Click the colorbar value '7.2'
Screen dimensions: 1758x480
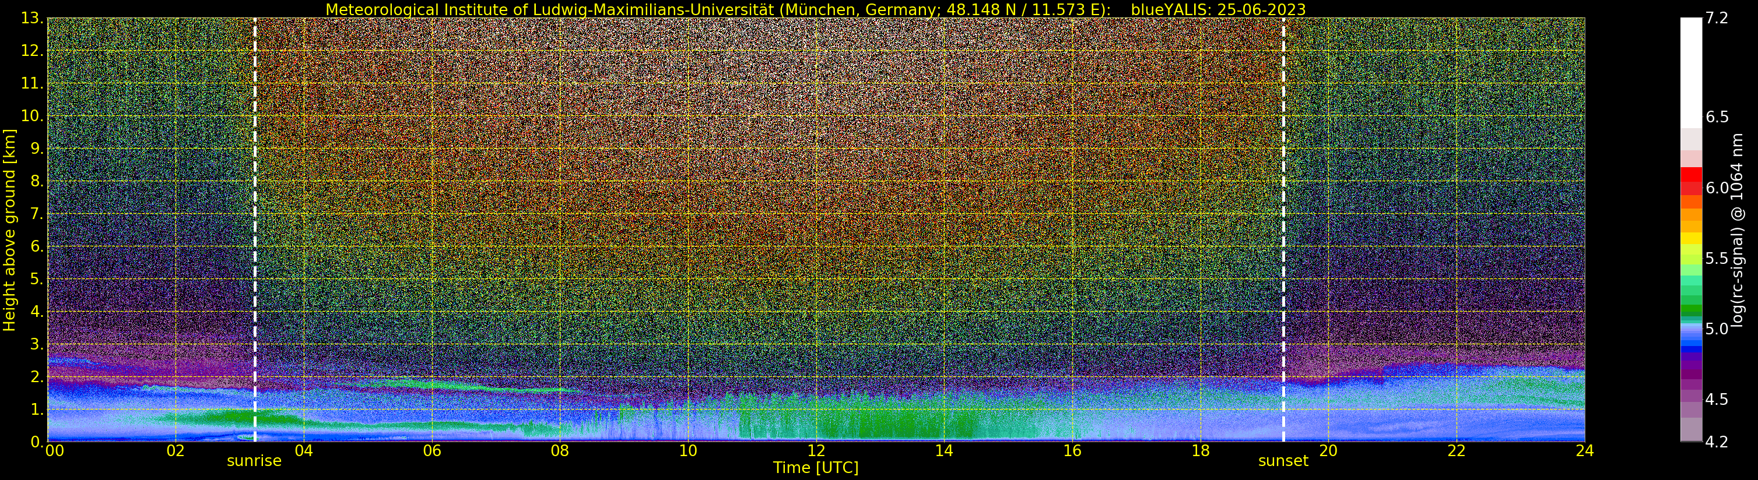(1717, 19)
